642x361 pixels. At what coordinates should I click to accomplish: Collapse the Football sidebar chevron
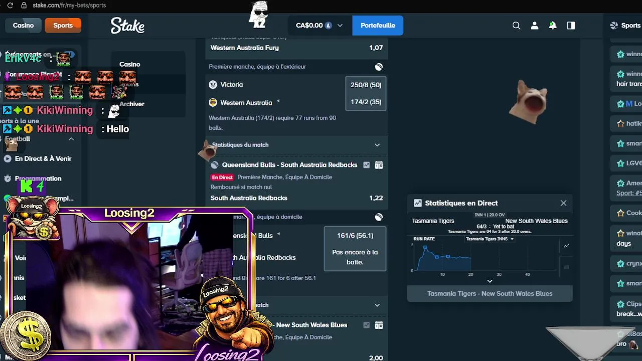click(71, 139)
